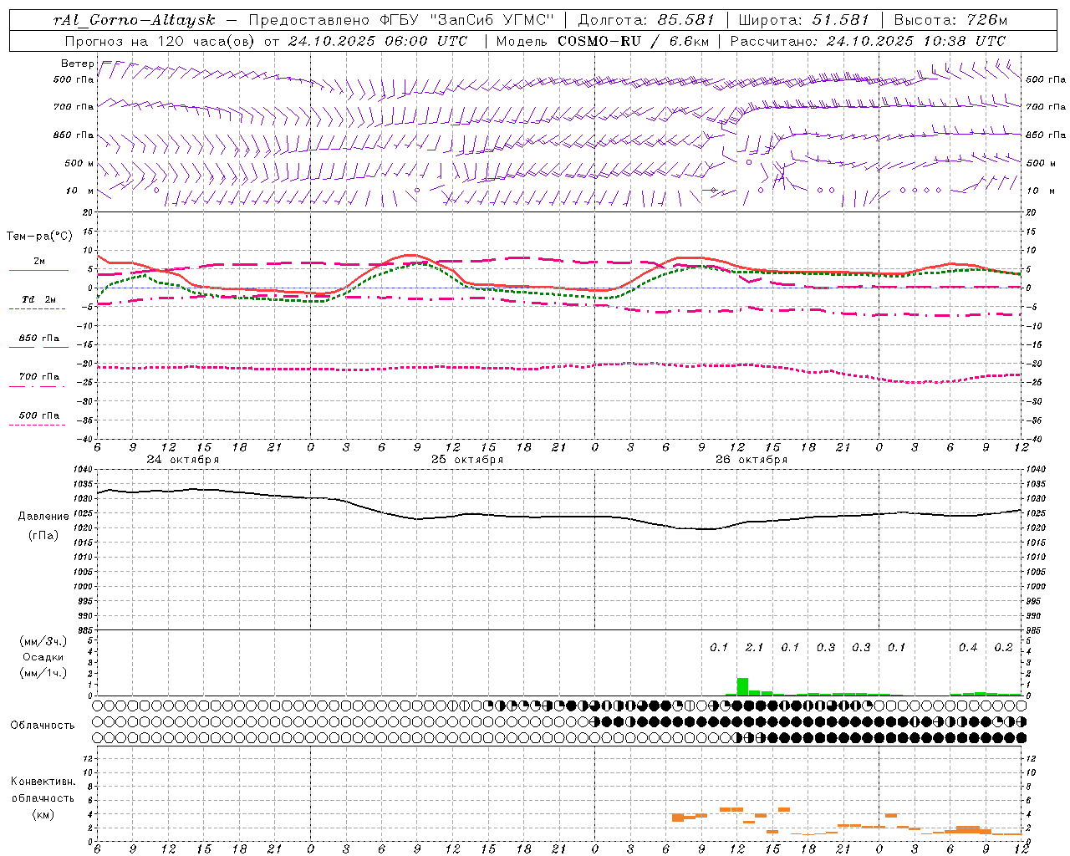1070x856 pixels.
Task: Click the tallest green precipitation bar
Action: click(x=742, y=686)
